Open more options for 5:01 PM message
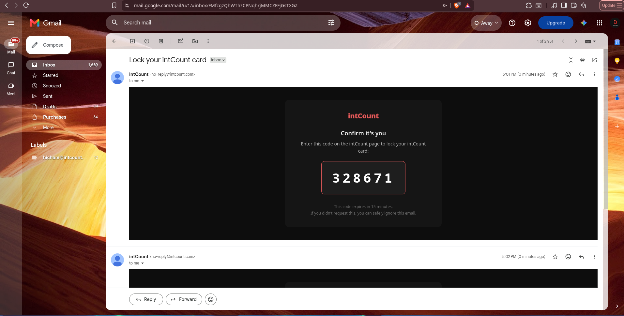The height and width of the screenshot is (316, 624). point(594,74)
